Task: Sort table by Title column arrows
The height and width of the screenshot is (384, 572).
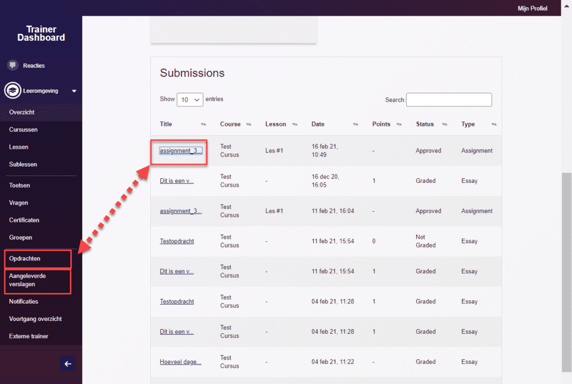Action: (203, 125)
